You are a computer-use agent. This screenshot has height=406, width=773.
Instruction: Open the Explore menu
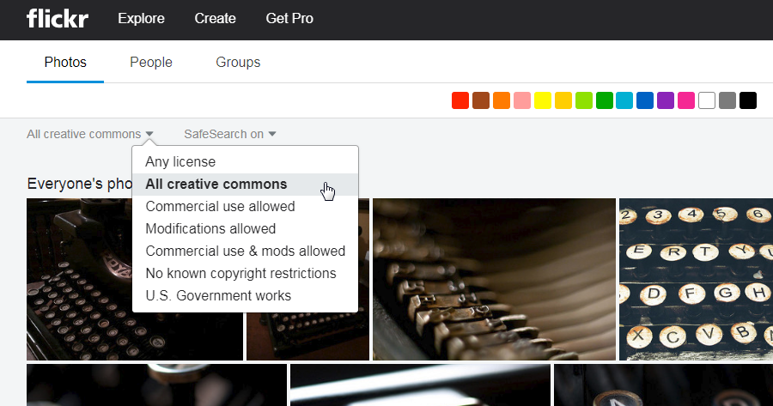tap(143, 19)
